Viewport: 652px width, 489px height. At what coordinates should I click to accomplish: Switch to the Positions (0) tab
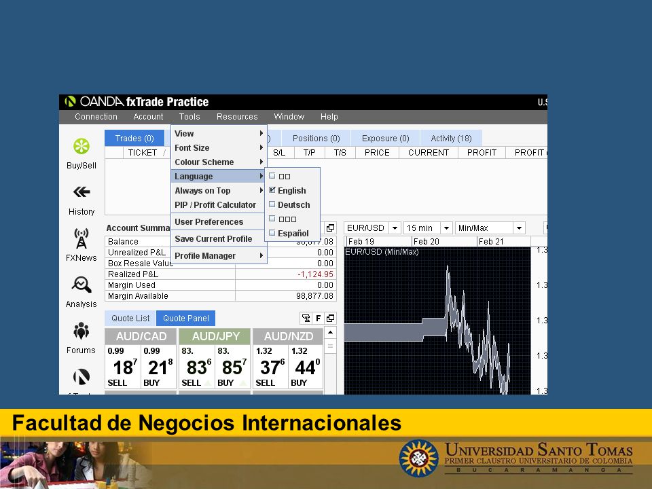[x=316, y=138]
